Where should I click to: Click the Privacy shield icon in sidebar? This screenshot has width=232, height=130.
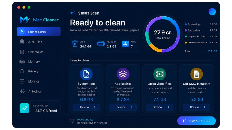pos(22,71)
